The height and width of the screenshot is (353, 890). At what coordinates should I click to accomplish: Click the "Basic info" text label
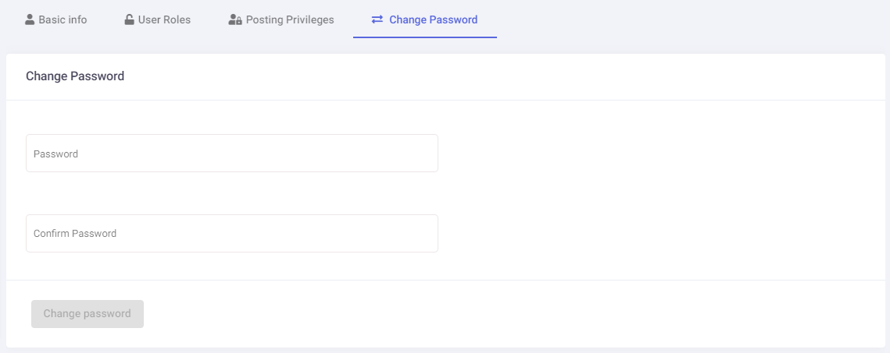[63, 19]
